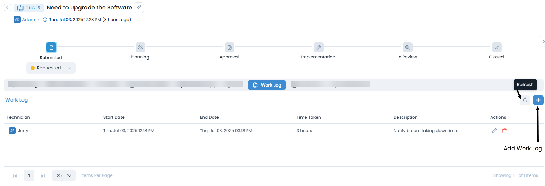This screenshot has height=186, width=545.
Task: Click the Planning stage icon
Action: click(x=140, y=47)
